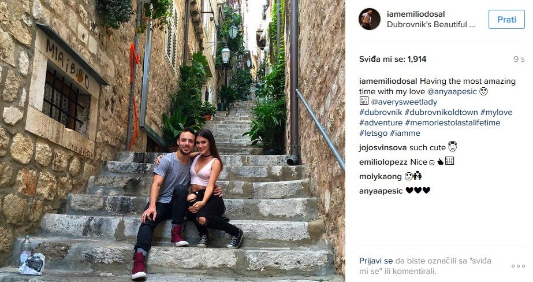Open the #letsgo hashtag
Image resolution: width=533 pixels, height=282 pixels.
[x=373, y=133]
